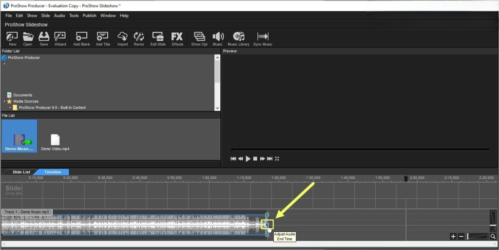Open the Publish menu
Viewport: 499px width, 250px height.
click(90, 15)
